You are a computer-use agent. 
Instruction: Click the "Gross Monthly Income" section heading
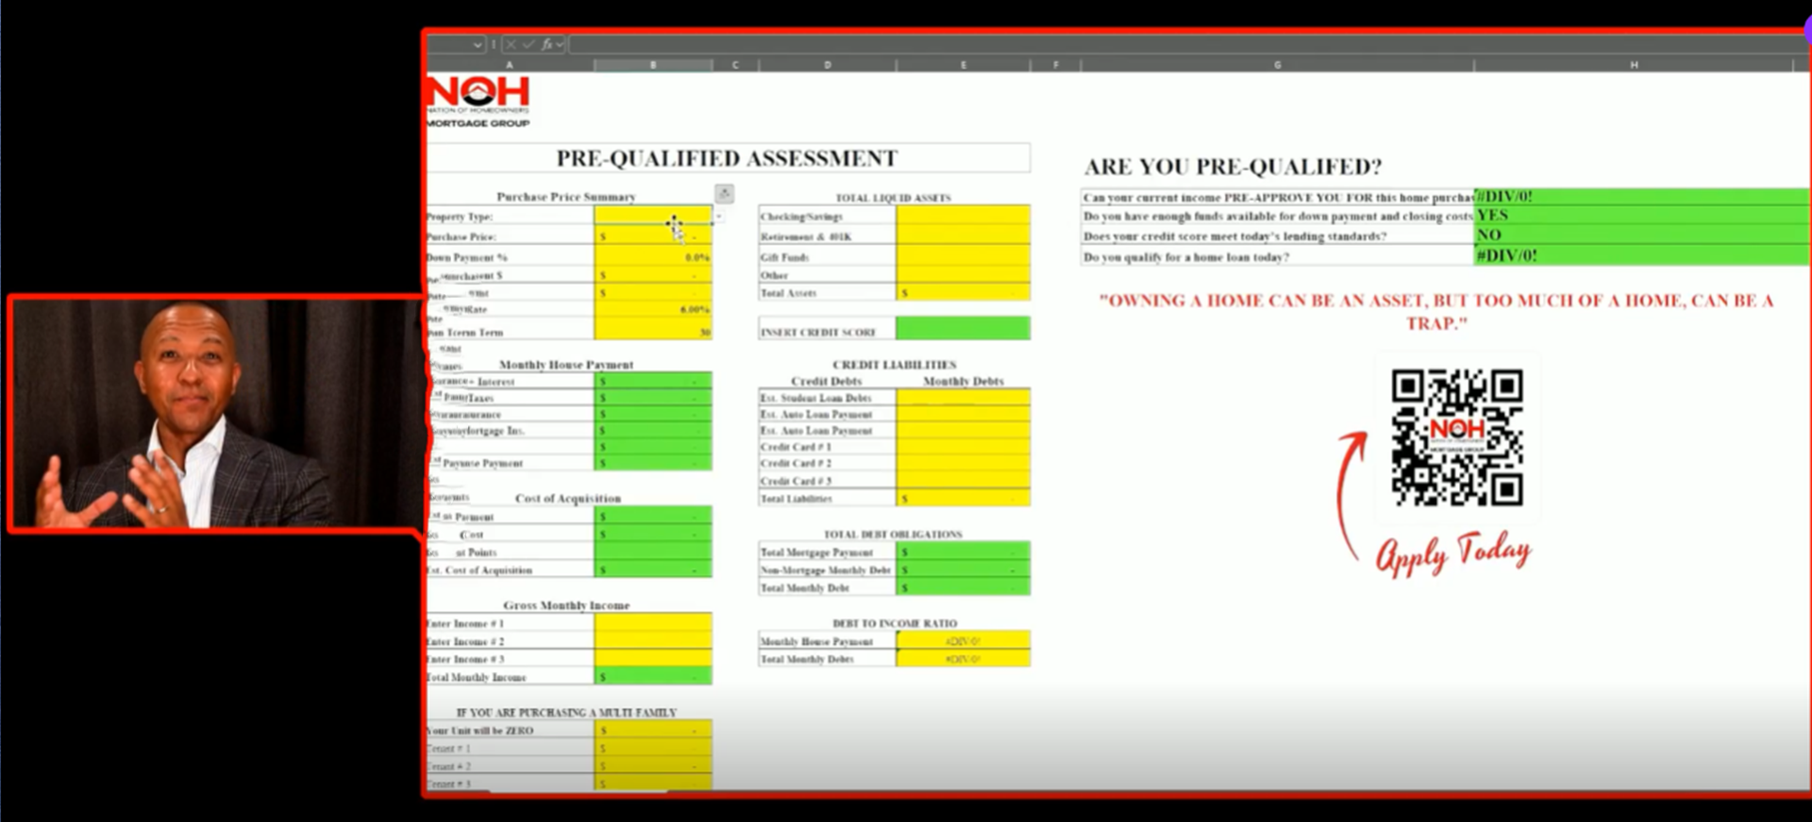click(x=566, y=605)
